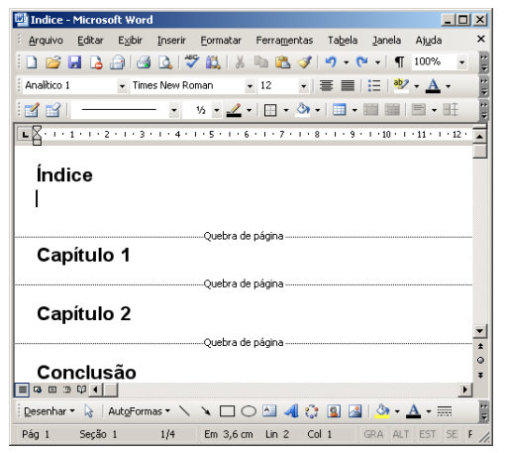
Task: Toggle the GRA recording indicator in status bar
Action: tap(373, 434)
